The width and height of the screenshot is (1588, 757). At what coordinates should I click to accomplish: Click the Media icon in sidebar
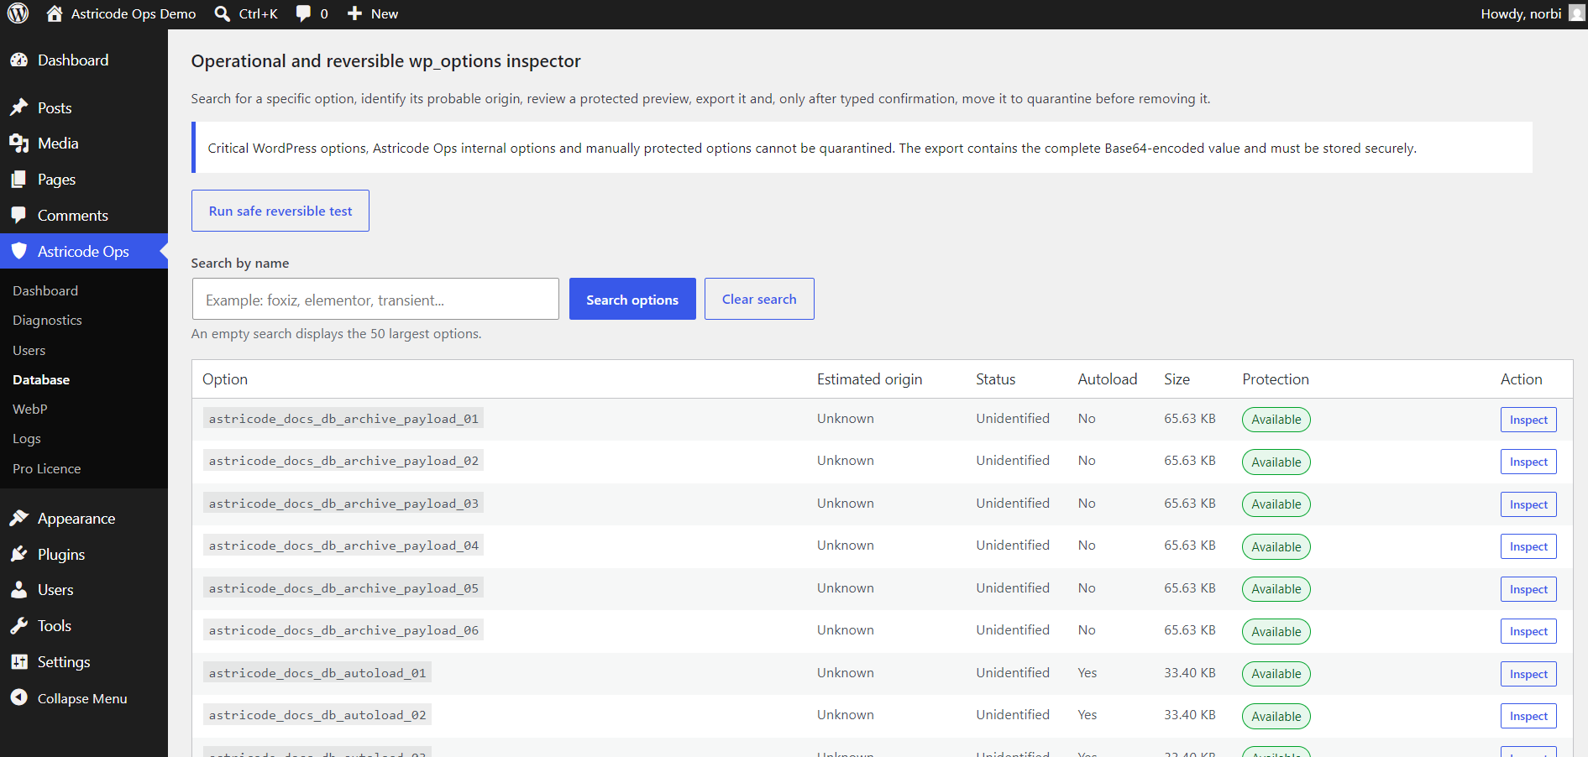[x=18, y=144]
